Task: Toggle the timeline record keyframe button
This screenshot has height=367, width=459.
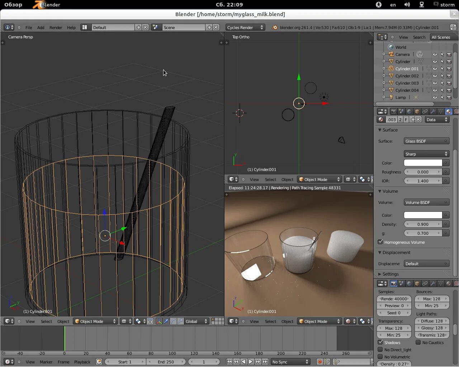Action: click(320, 362)
